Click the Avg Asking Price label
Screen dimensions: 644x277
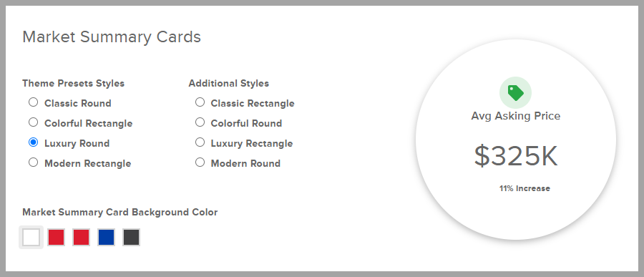tap(515, 116)
